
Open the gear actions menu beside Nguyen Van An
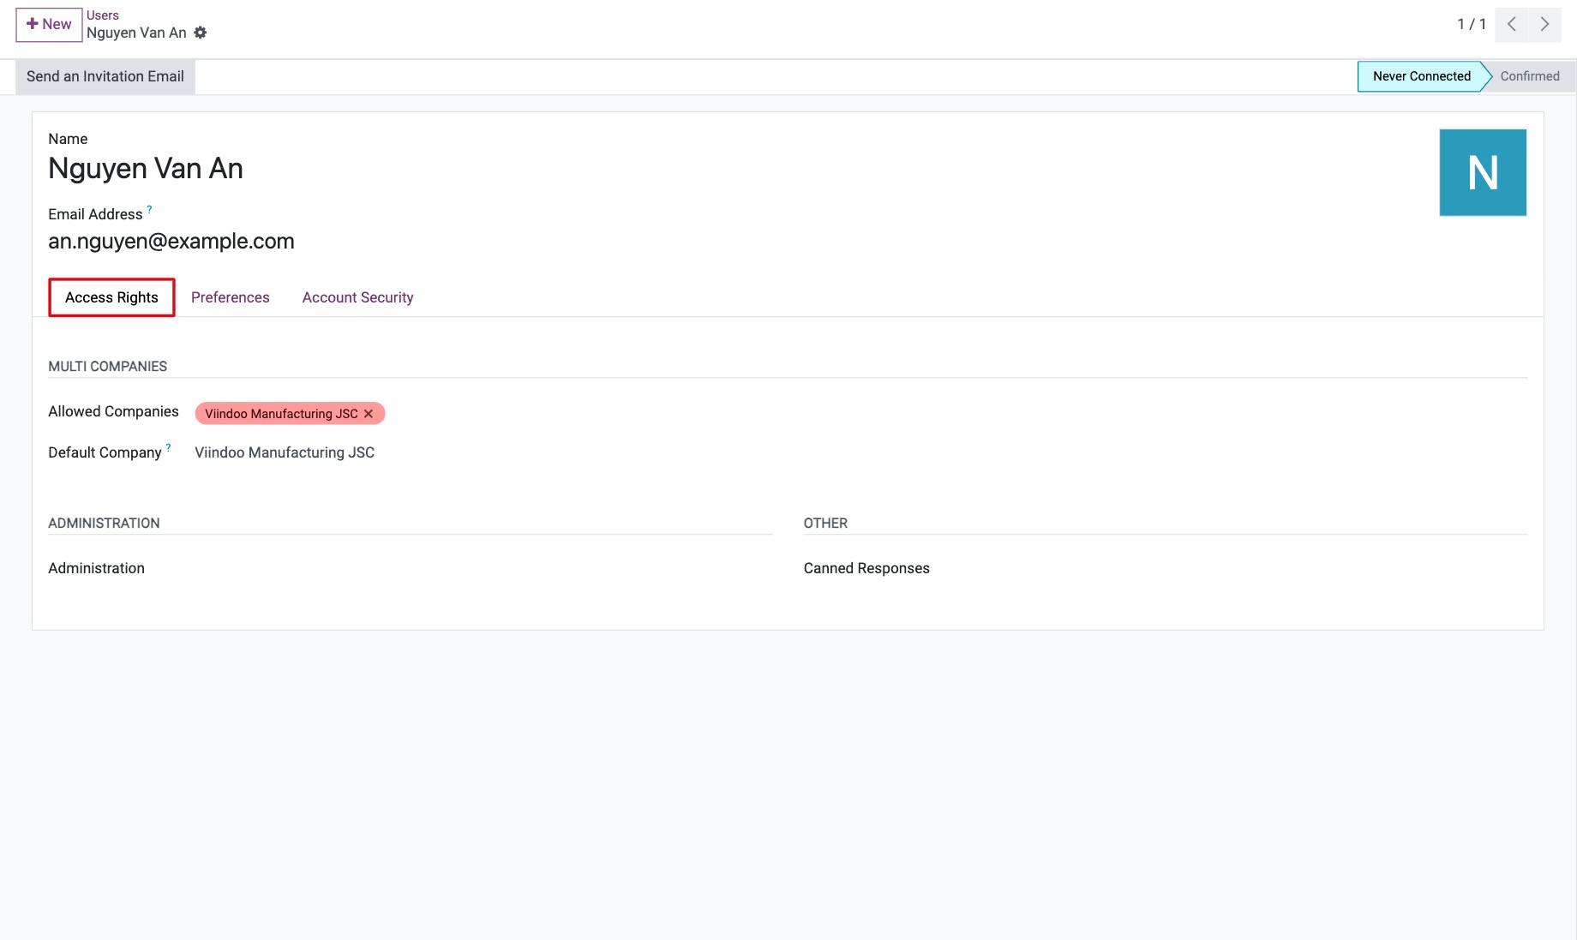[201, 33]
